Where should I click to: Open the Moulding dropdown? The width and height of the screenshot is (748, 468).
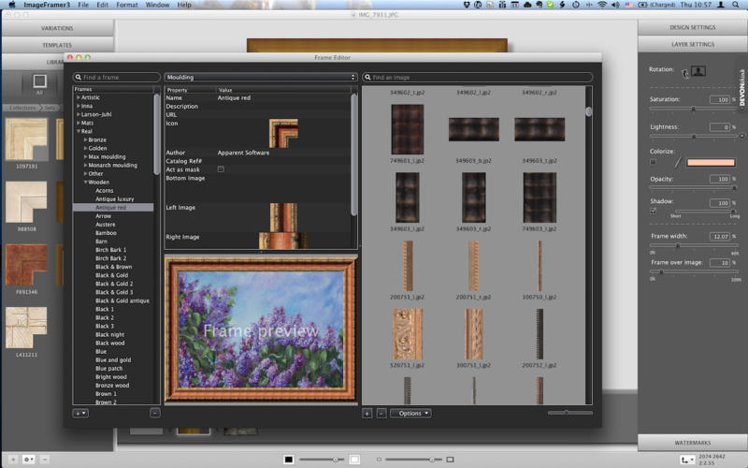[x=261, y=77]
